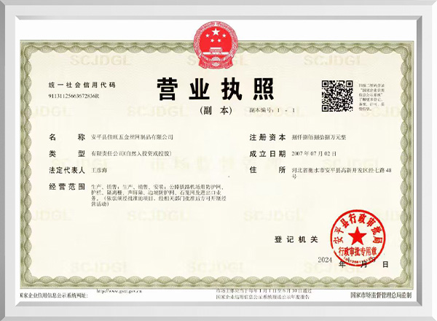Click the 住所 label
This screenshot has height=321, width=437.
(x=267, y=170)
